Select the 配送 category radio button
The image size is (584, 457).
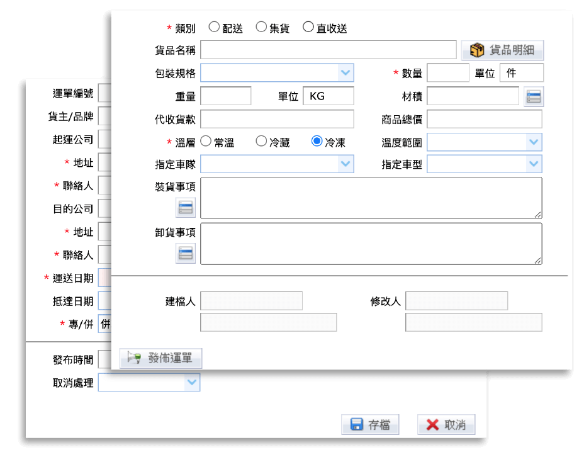(x=214, y=27)
